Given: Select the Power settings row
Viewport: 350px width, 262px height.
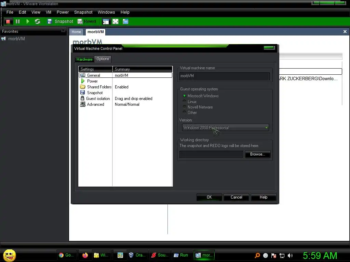Looking at the screenshot, I should [x=125, y=81].
